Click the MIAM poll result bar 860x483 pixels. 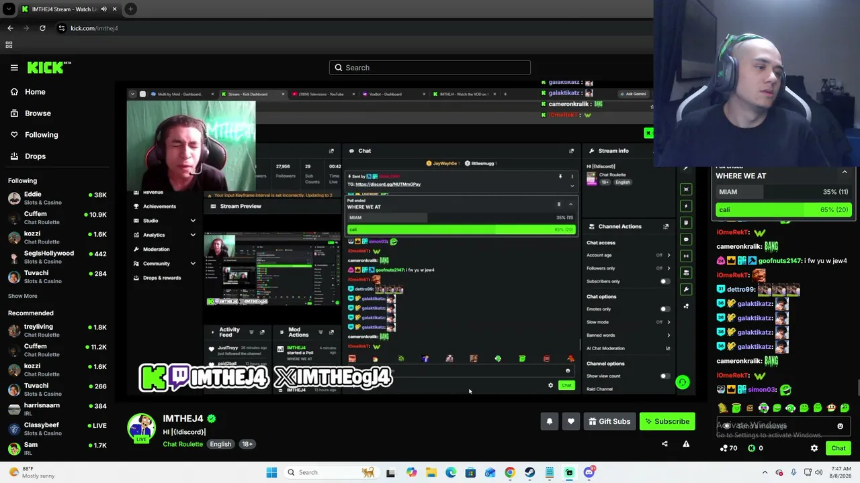pyautogui.click(x=783, y=192)
